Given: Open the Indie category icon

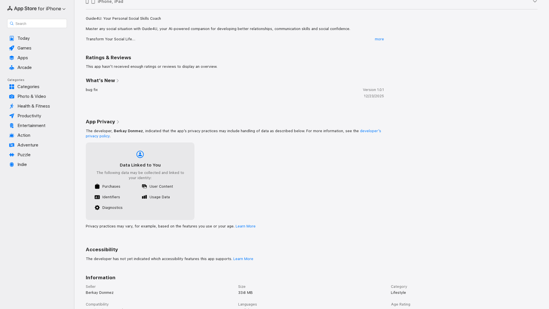Looking at the screenshot, I should [12, 165].
